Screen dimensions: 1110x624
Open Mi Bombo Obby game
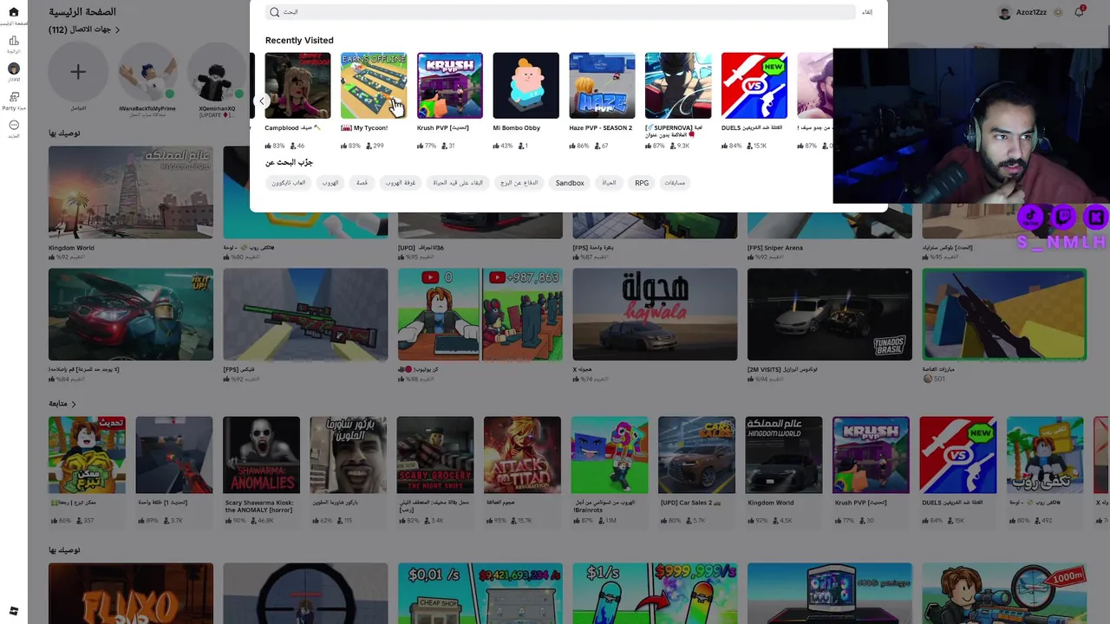(x=526, y=85)
